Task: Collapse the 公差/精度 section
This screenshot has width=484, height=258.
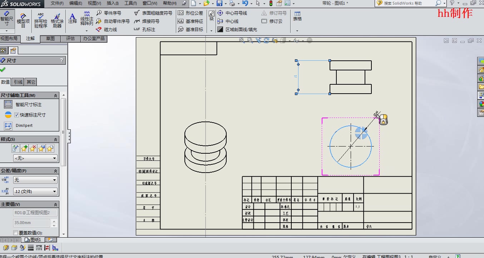Action: coord(56,171)
